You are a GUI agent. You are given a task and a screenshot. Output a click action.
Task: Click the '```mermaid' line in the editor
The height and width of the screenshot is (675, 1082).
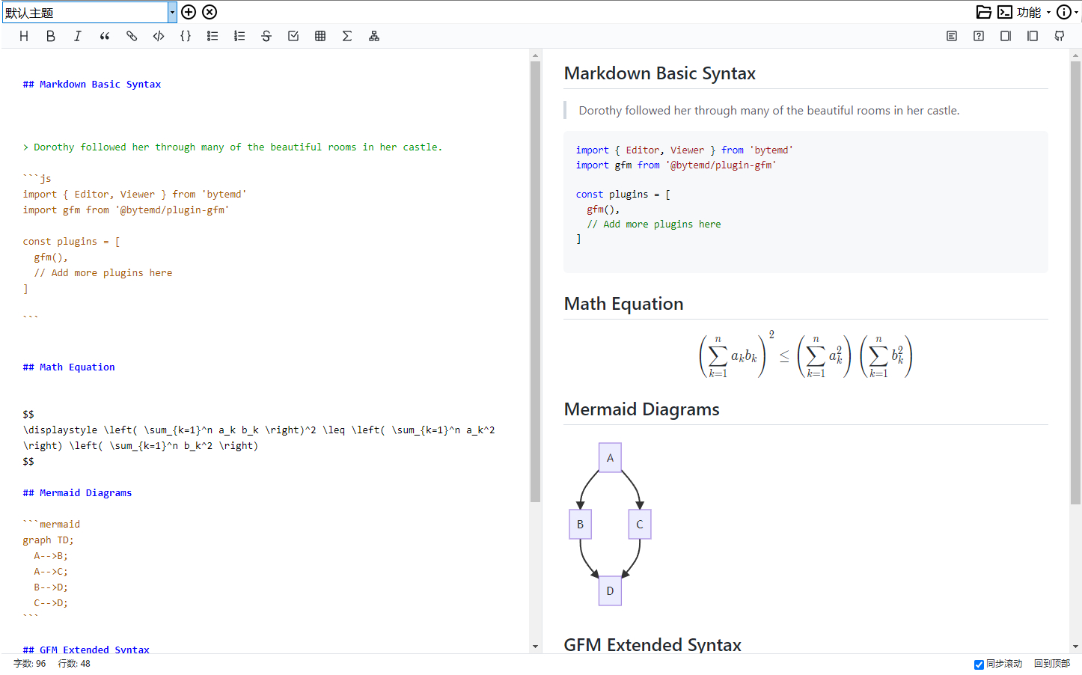[52, 525]
